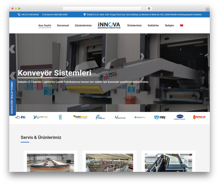
Task: Click the INNOVA logo in the header
Action: 109,25
